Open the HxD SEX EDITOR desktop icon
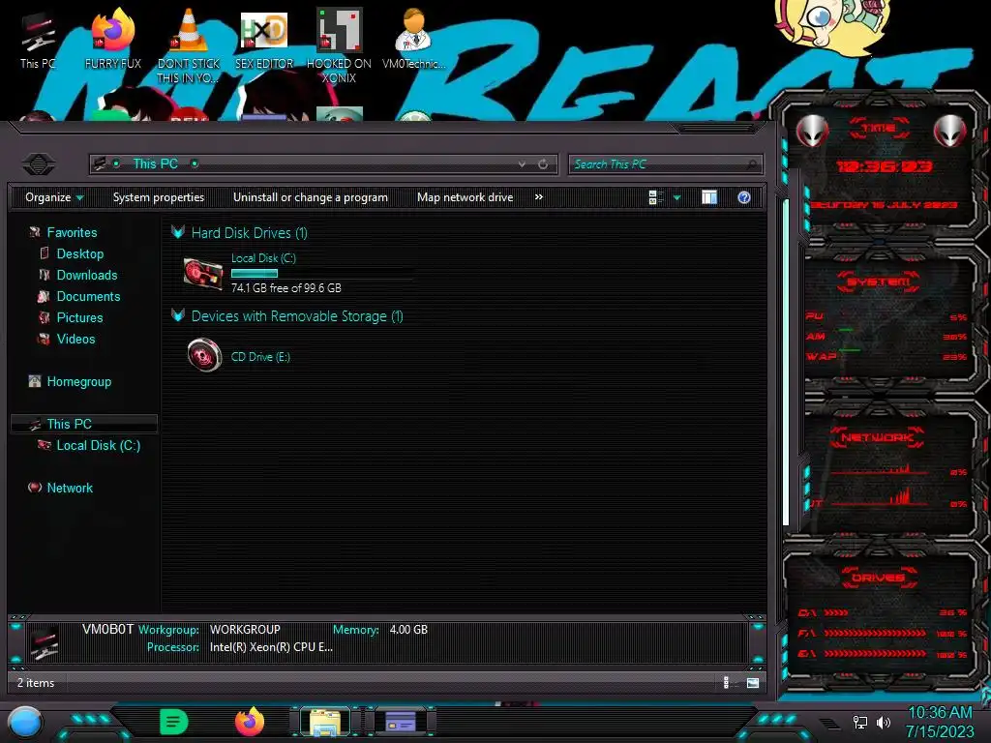This screenshot has width=991, height=743. point(264,41)
